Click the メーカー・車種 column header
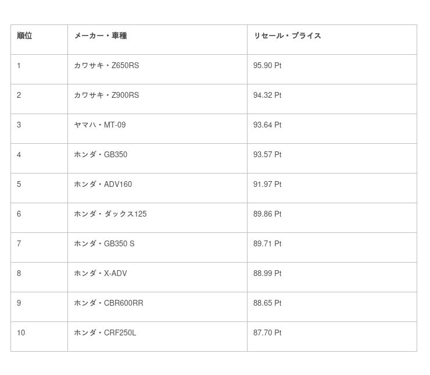Viewport: 430px width, 375px height. [100, 36]
